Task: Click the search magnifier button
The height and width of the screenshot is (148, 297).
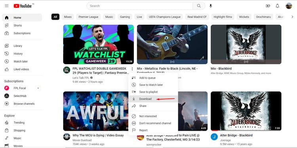Action: (x=199, y=6)
